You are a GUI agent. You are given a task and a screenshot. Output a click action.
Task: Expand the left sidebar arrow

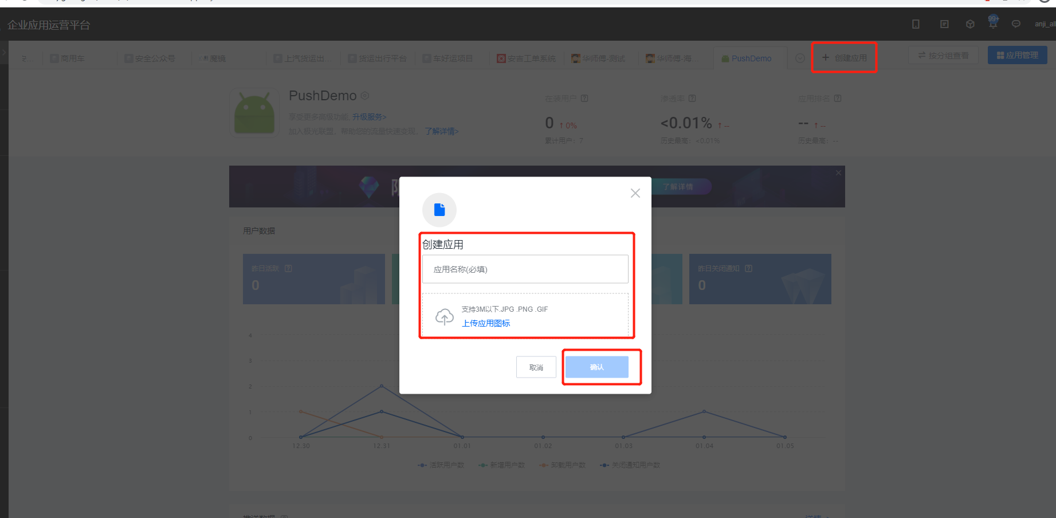coord(4,52)
